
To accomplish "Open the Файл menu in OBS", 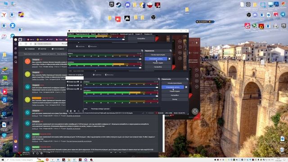I will click(71, 34).
